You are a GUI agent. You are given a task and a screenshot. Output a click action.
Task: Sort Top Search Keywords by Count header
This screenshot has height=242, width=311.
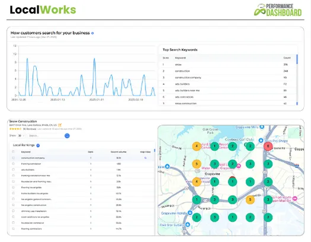click(287, 58)
